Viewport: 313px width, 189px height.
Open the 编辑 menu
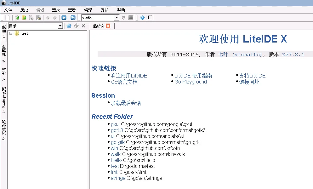click(x=40, y=10)
